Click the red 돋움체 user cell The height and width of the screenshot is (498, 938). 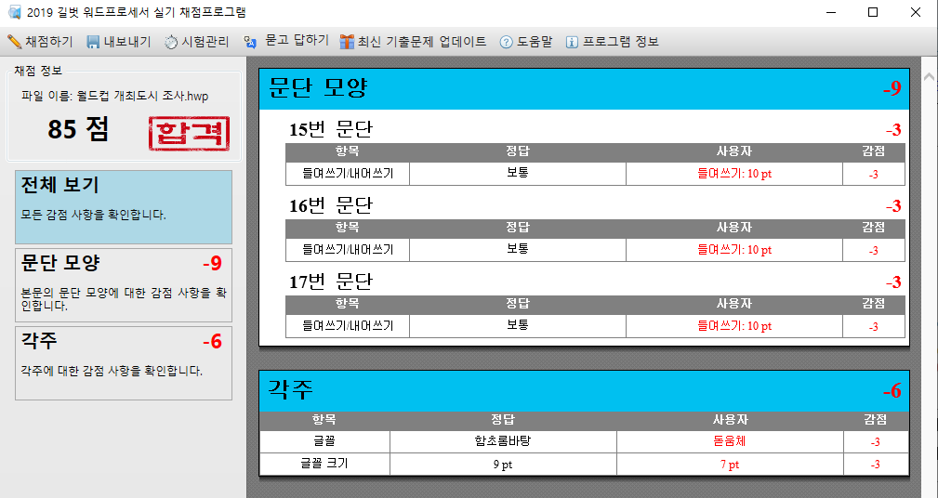click(x=730, y=442)
